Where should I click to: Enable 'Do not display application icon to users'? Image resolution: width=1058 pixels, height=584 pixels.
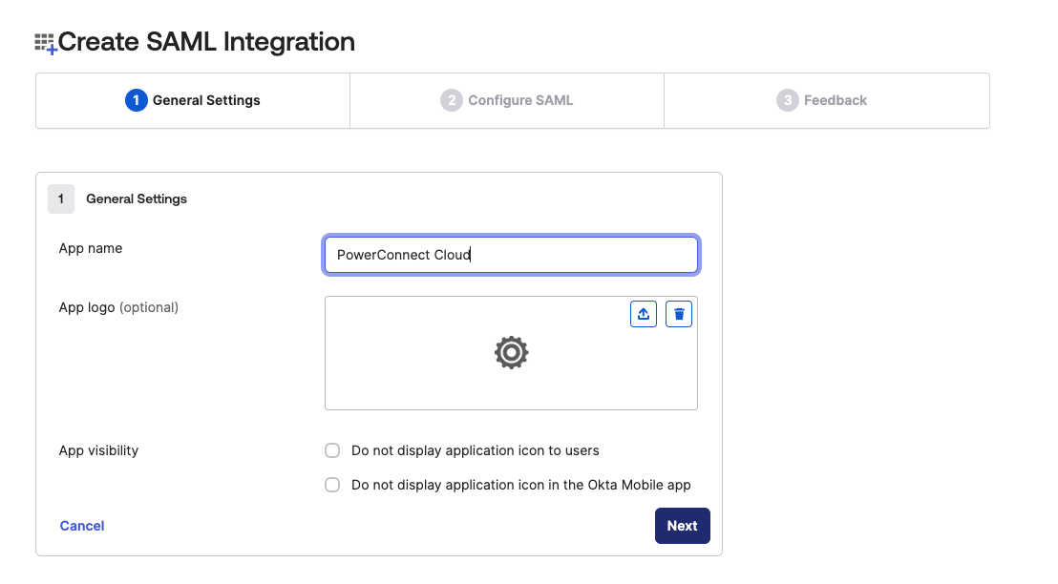332,450
